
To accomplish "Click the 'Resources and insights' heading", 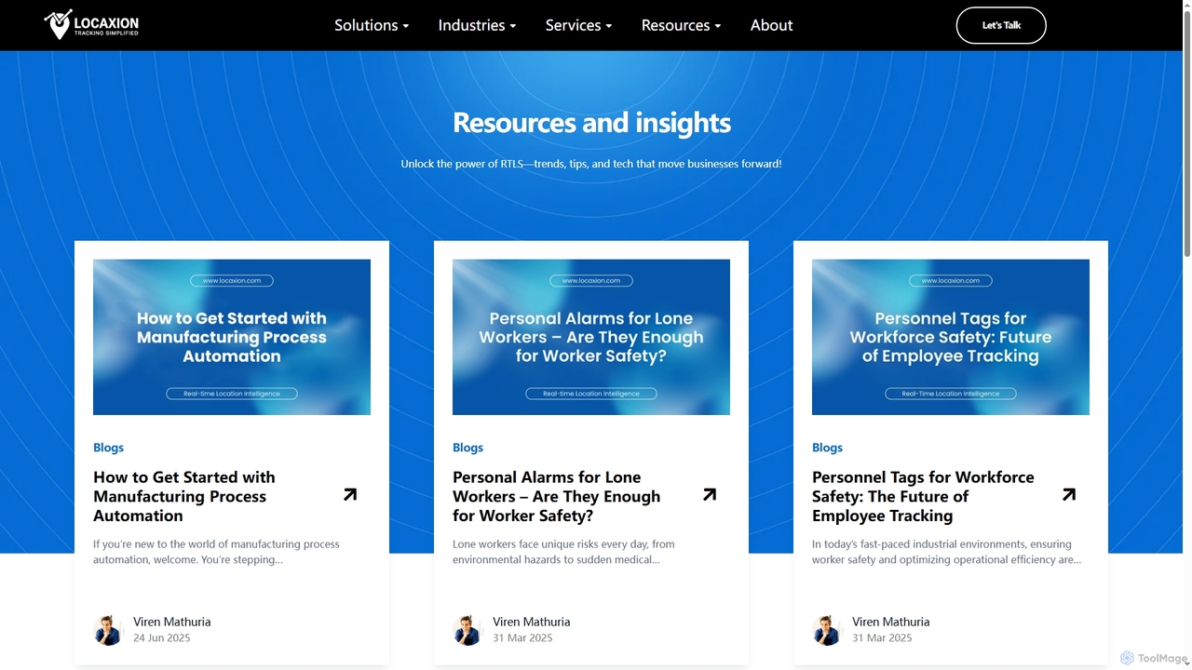I will 591,123.
